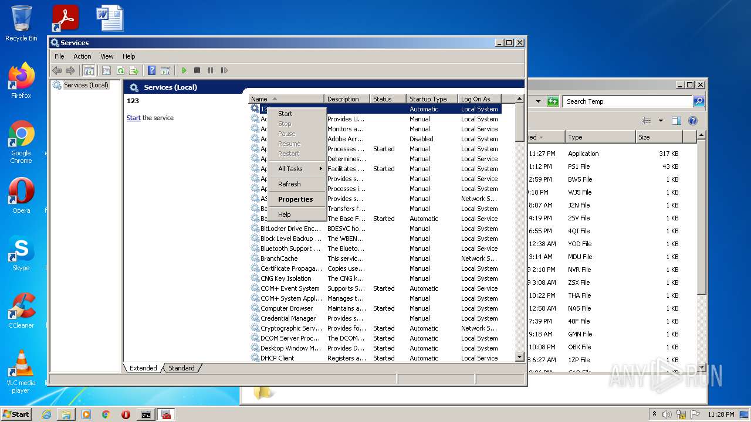Click the Forward arrow in Services toolbar
Image resolution: width=751 pixels, height=422 pixels.
pyautogui.click(x=70, y=70)
